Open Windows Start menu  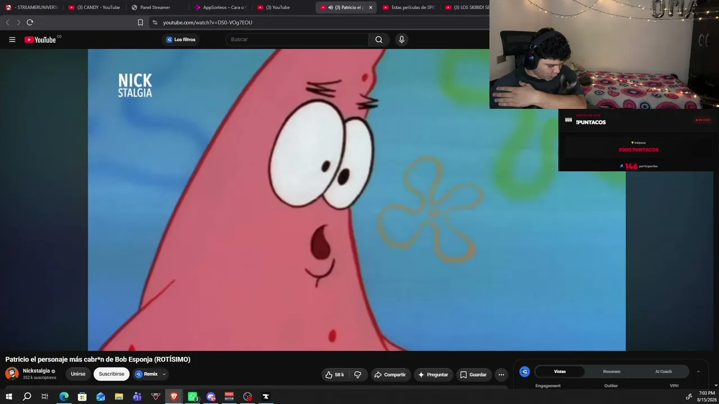pos(9,397)
